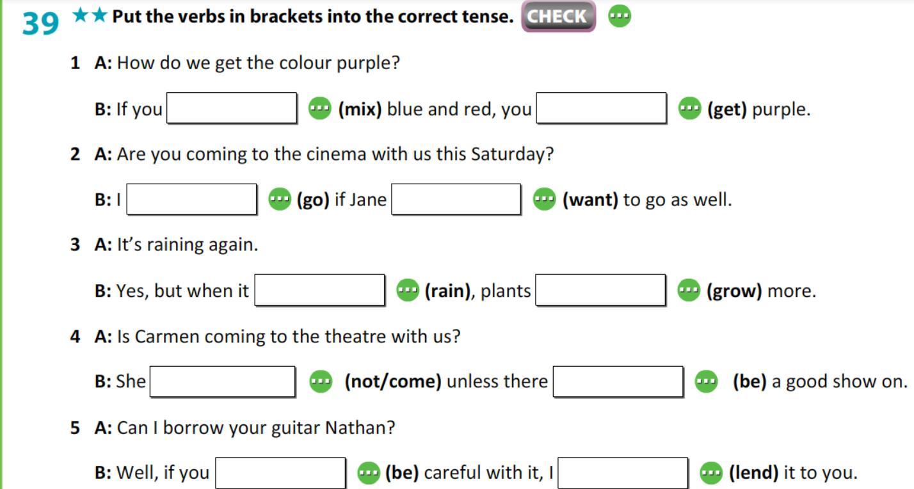Click the blank before (rain)

[320, 290]
